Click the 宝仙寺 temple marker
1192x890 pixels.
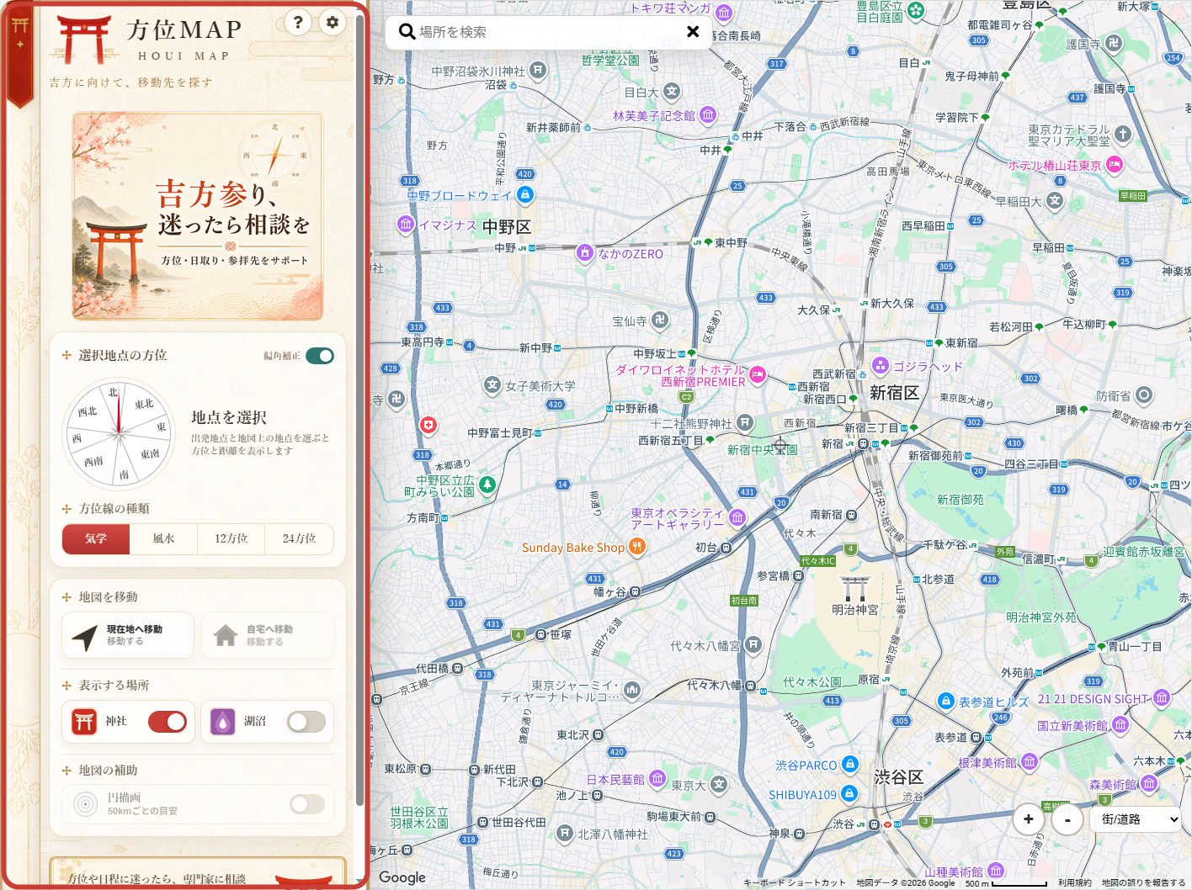coord(660,320)
